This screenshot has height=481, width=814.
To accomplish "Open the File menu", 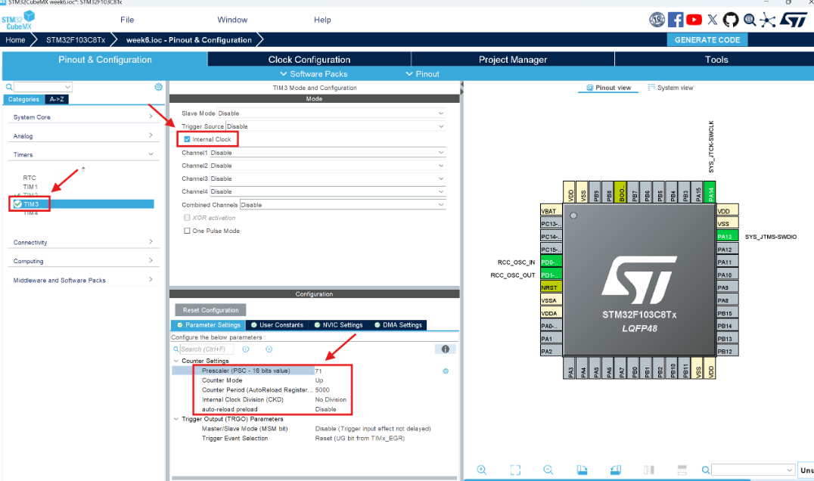I will pos(127,20).
